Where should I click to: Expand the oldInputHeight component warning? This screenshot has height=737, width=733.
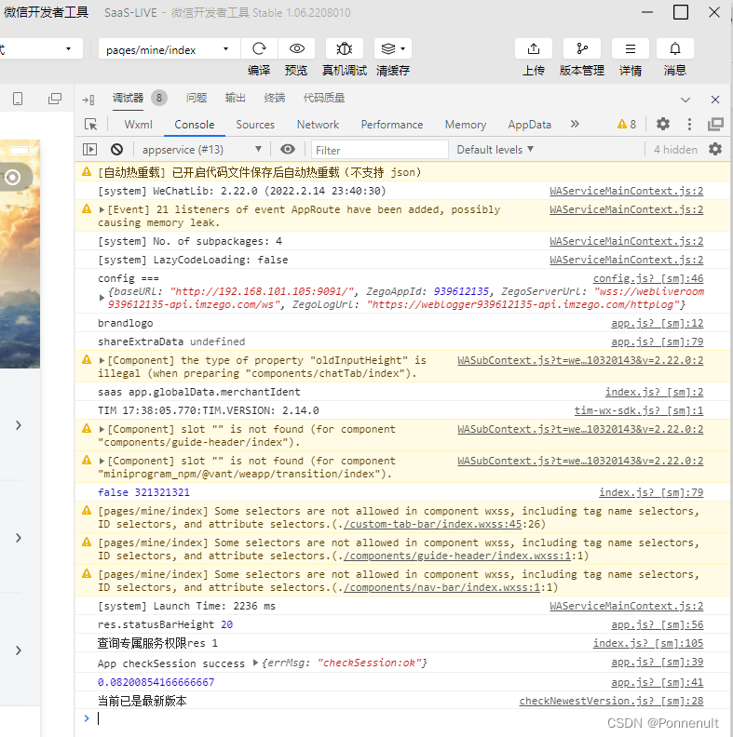(x=102, y=361)
